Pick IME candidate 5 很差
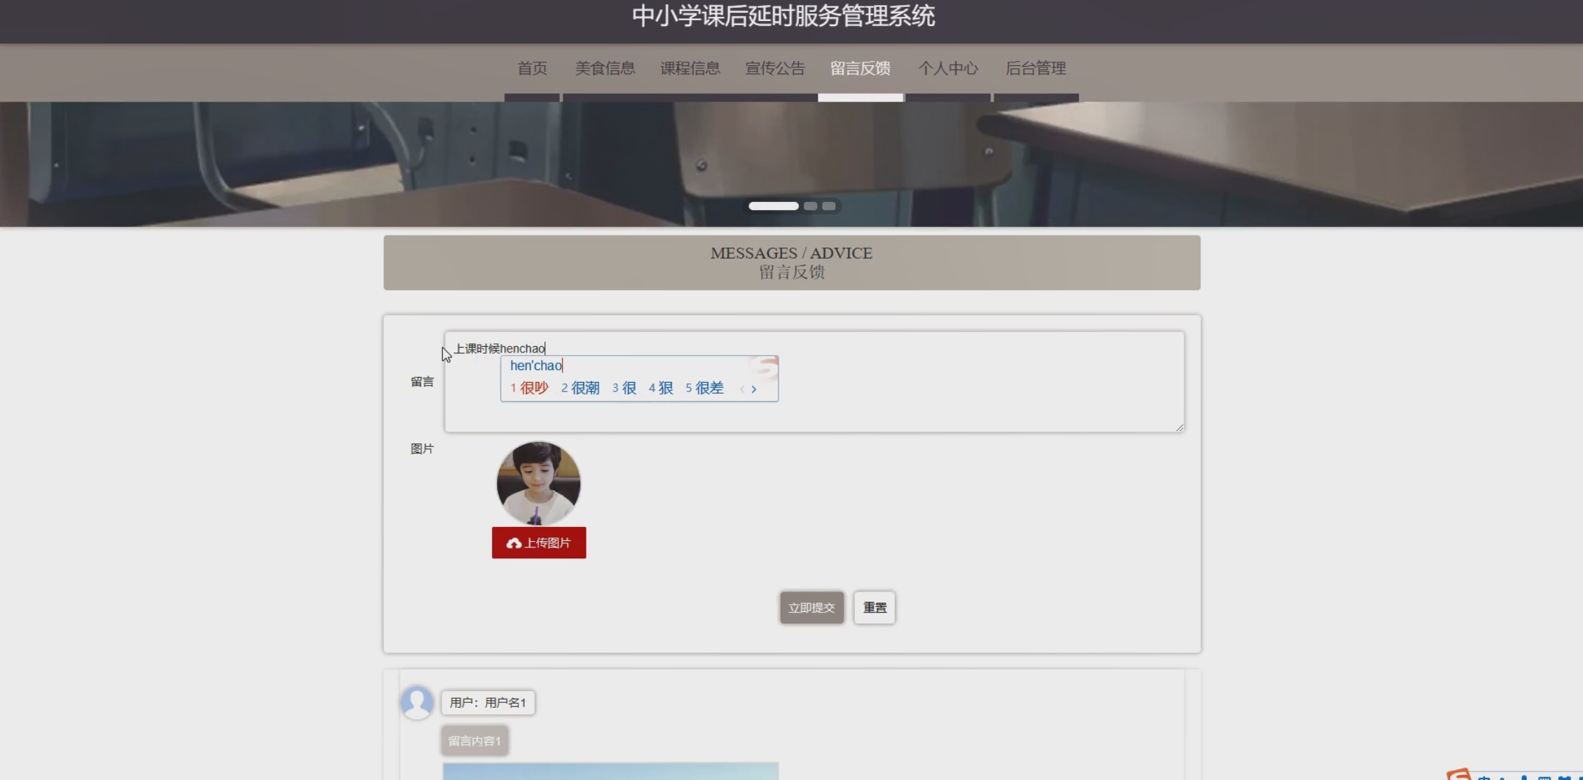The height and width of the screenshot is (780, 1583). click(704, 388)
